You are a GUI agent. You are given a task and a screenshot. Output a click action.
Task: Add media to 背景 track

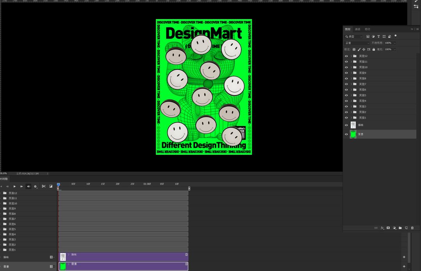[404, 266]
